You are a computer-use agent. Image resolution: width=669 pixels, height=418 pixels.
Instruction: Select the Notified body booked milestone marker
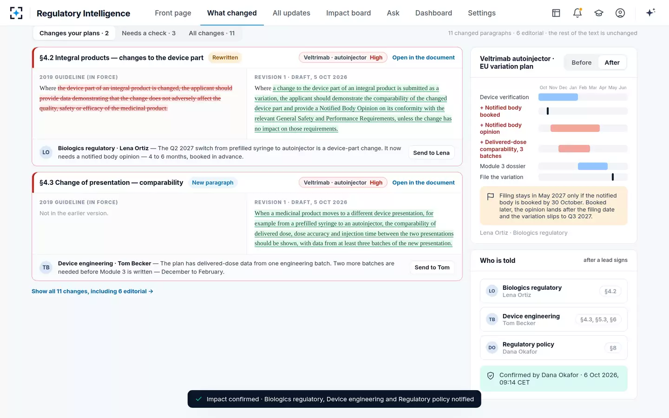click(x=548, y=111)
